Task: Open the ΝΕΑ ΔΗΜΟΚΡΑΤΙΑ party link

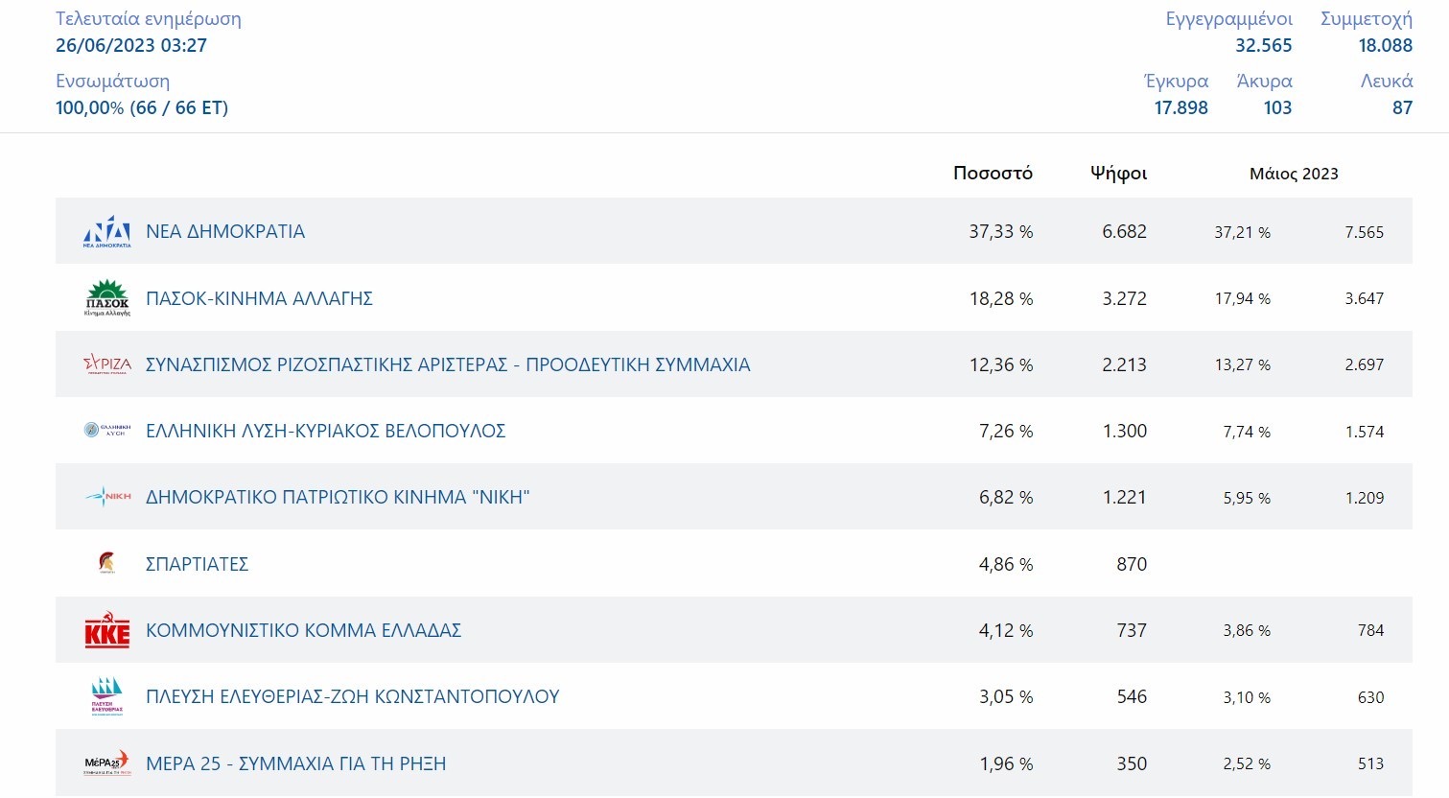Action: [225, 231]
